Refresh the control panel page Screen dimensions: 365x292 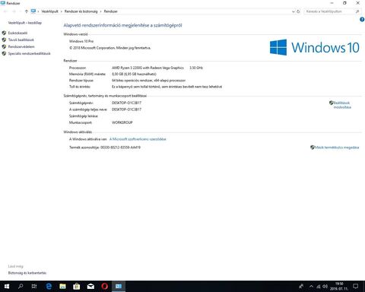point(298,11)
